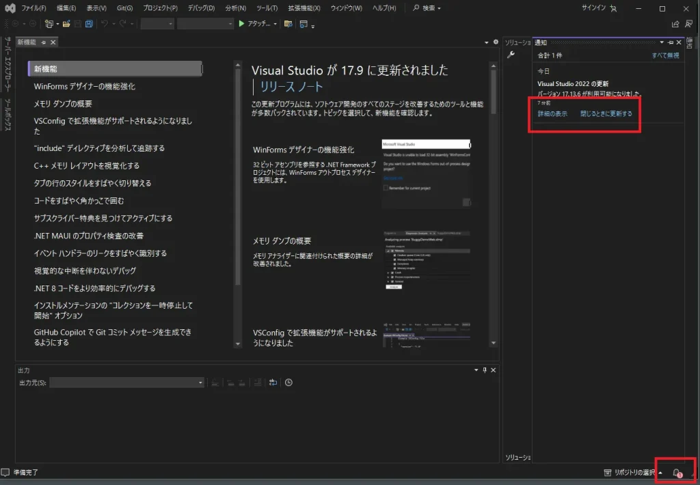Viewport: 700px width, 485px height.
Task: Click the Live Share icon at top right
Action: click(675, 24)
